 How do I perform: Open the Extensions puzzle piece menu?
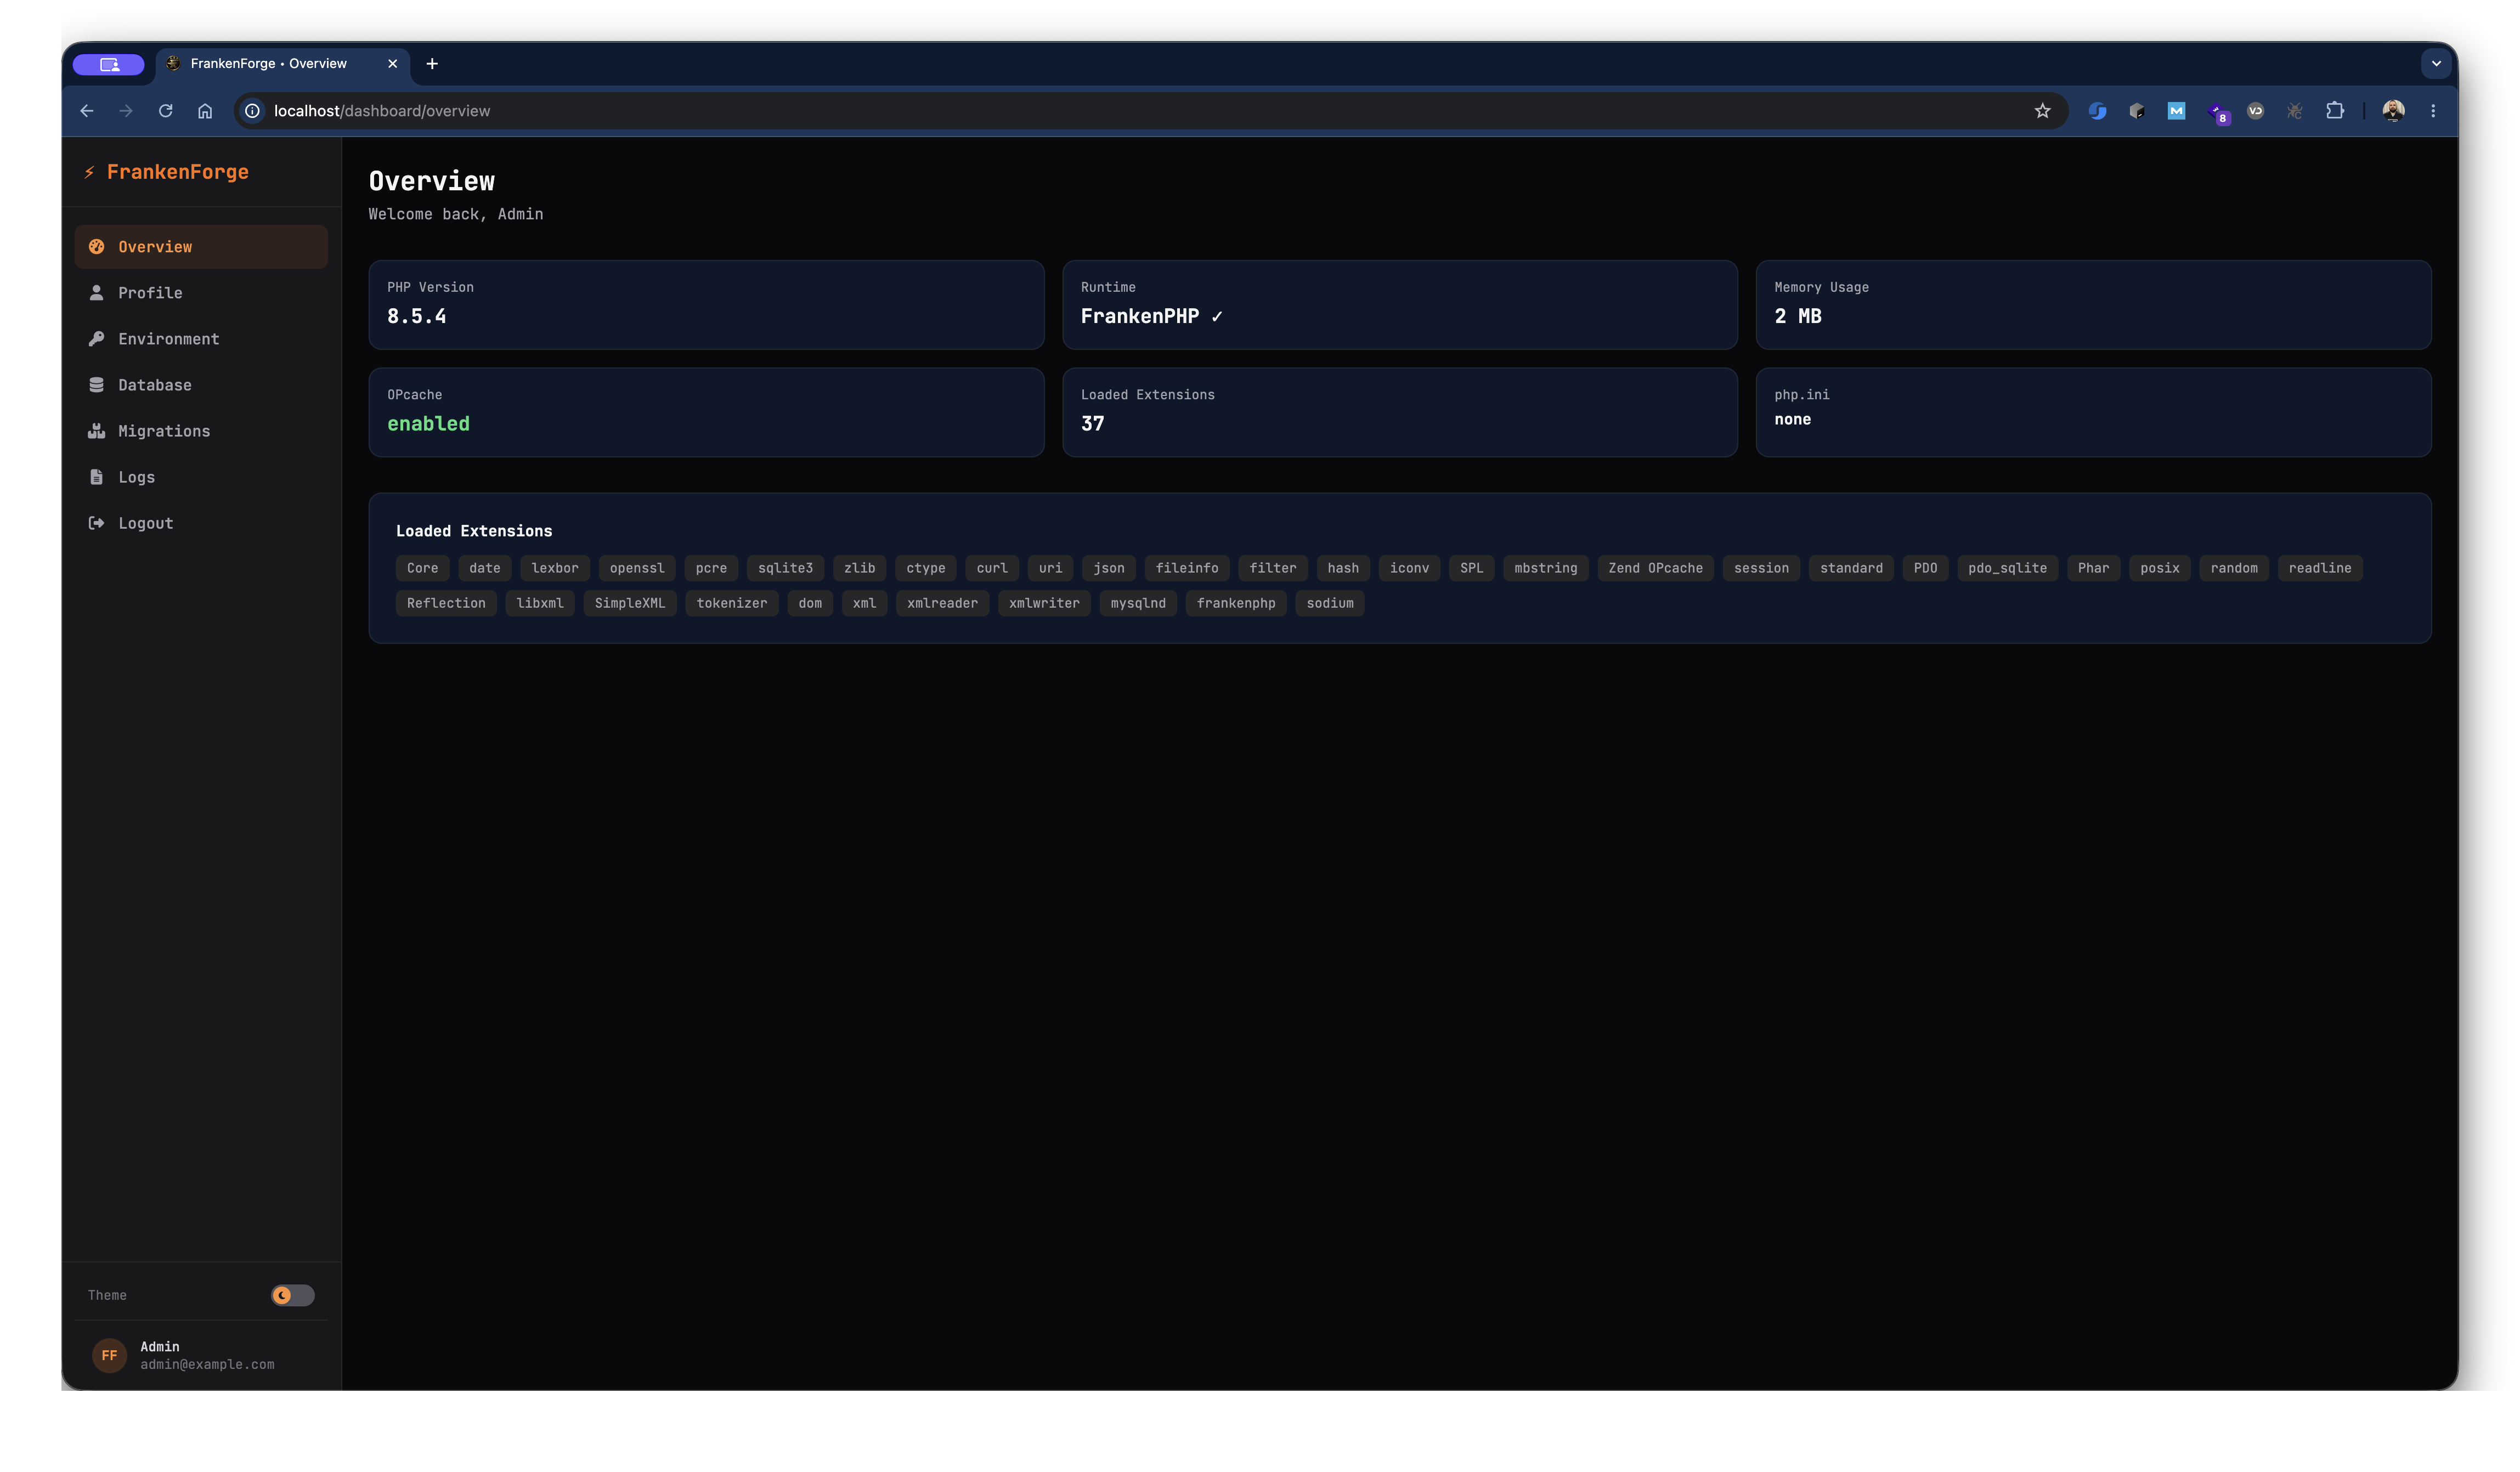(2335, 111)
